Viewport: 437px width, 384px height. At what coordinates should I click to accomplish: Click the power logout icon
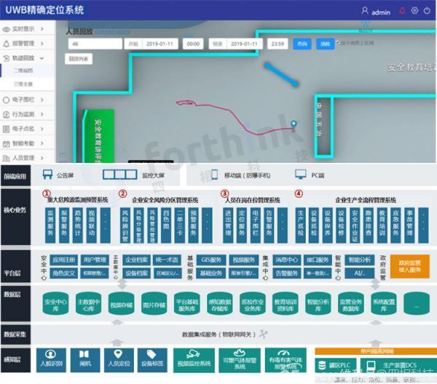(428, 11)
